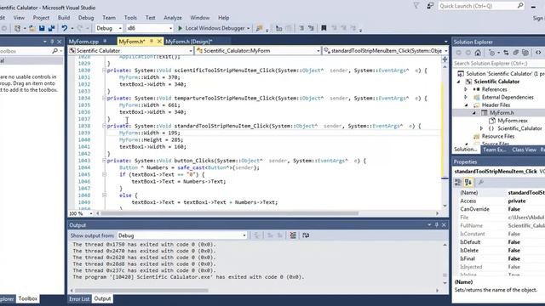Click the New Project toolbar icon
Viewport: 545px width, 306px height.
pyautogui.click(x=17, y=28)
